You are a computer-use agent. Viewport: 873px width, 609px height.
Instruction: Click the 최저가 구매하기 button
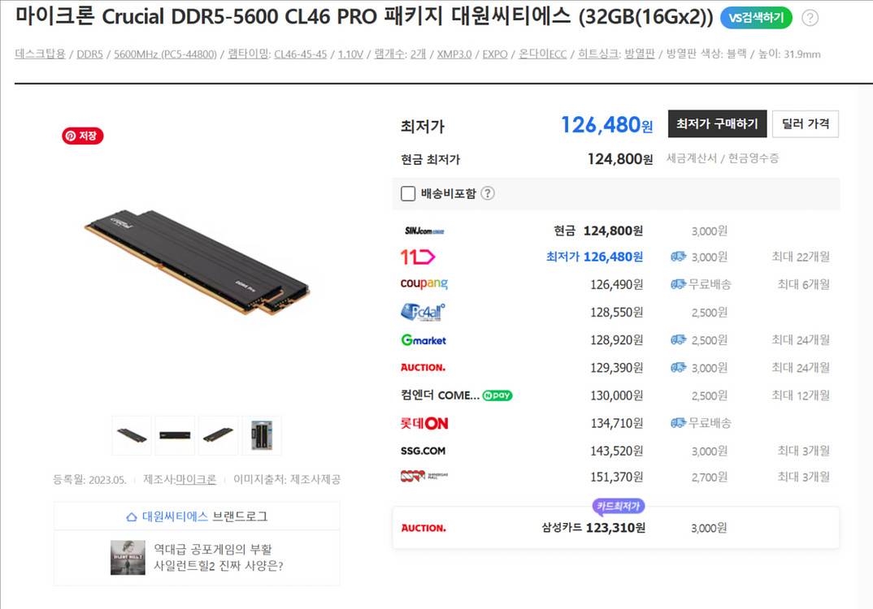717,123
